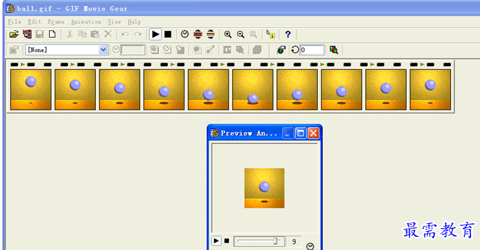Viewport: 480px width, 250px height.
Task: Click the red striped reduce colors icon
Action: [198, 34]
